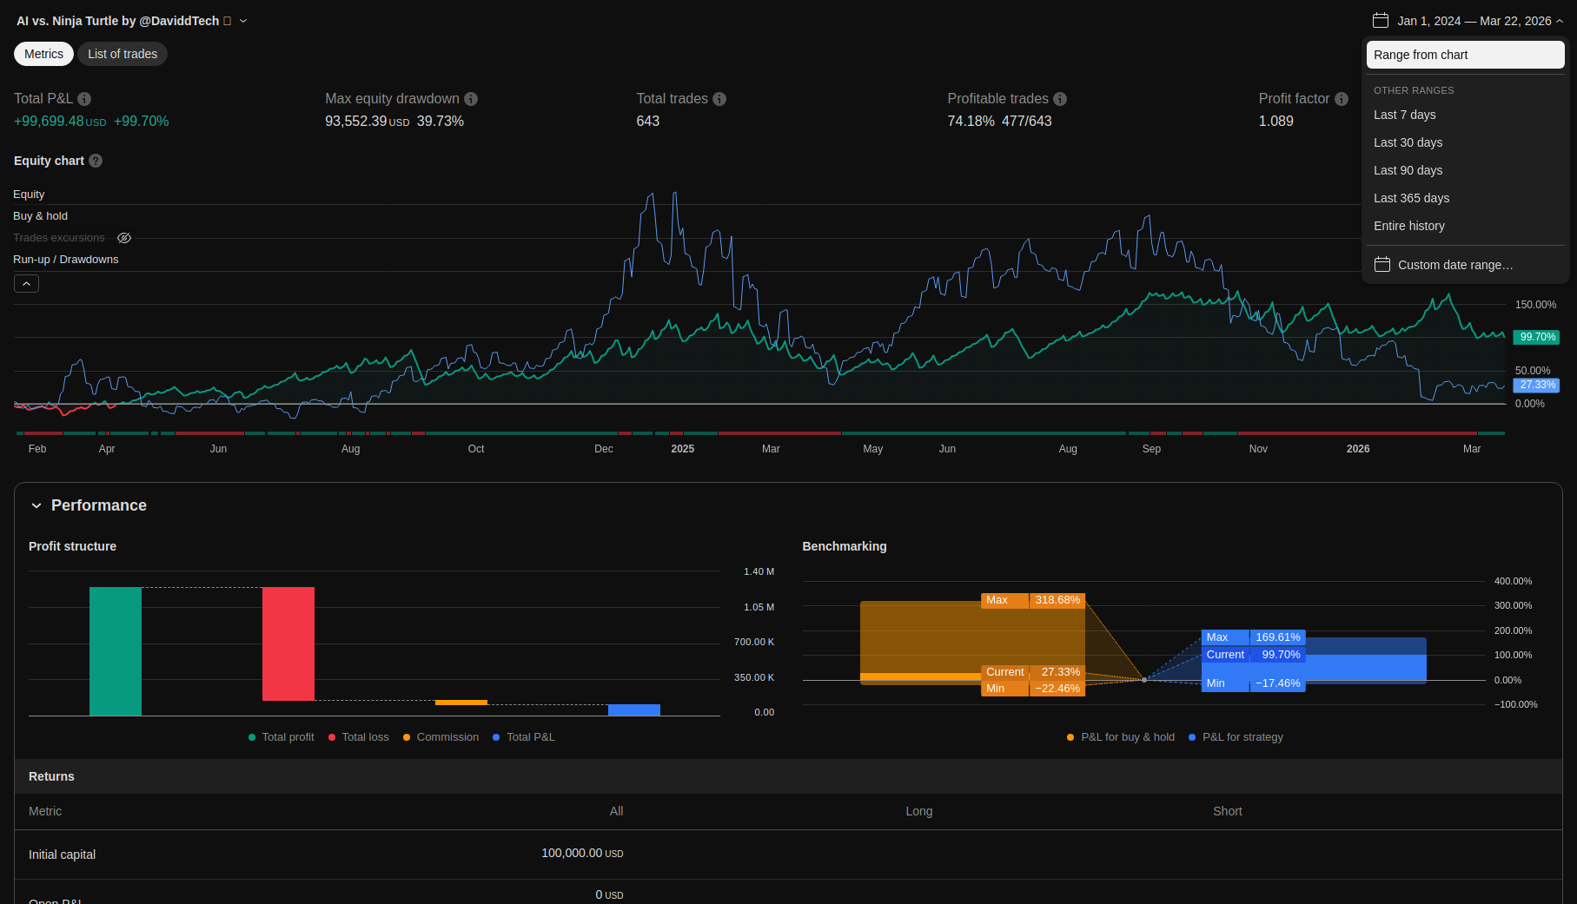This screenshot has height=904, width=1577.
Task: Switch to the List of trades tab
Action: (x=123, y=54)
